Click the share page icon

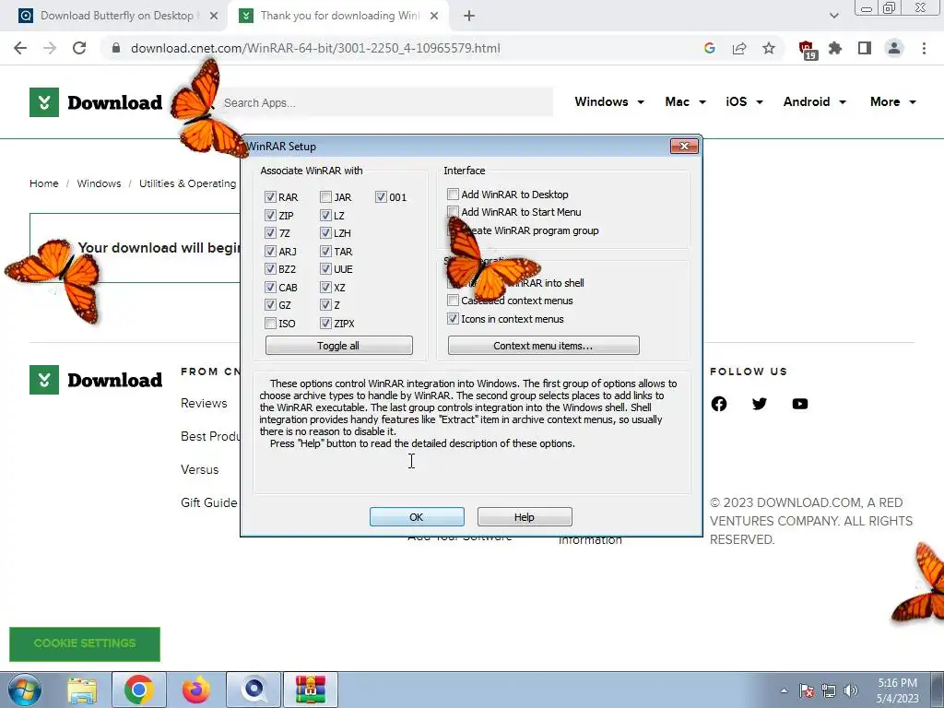coord(739,48)
